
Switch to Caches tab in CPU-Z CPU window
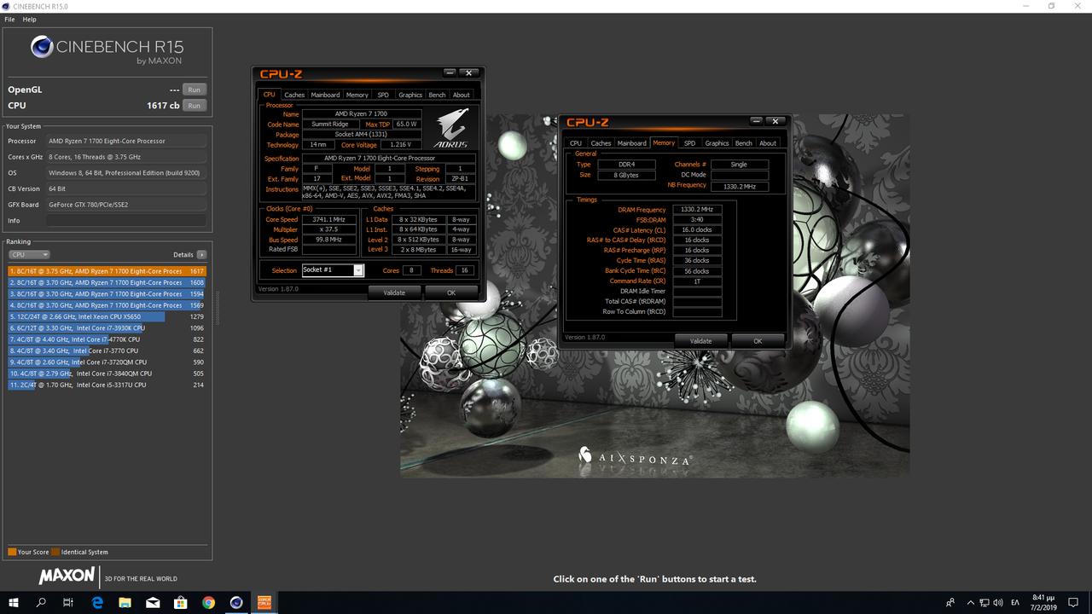pos(294,95)
